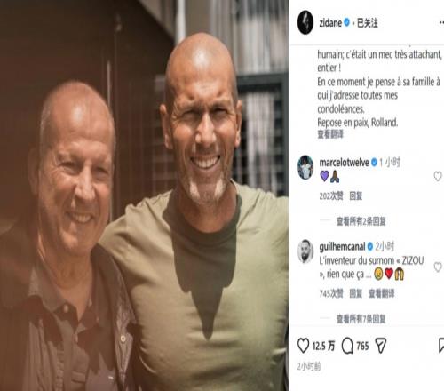The height and width of the screenshot is (391, 444).
Task: Toggle the 已关注 following status
Action: click(x=368, y=23)
